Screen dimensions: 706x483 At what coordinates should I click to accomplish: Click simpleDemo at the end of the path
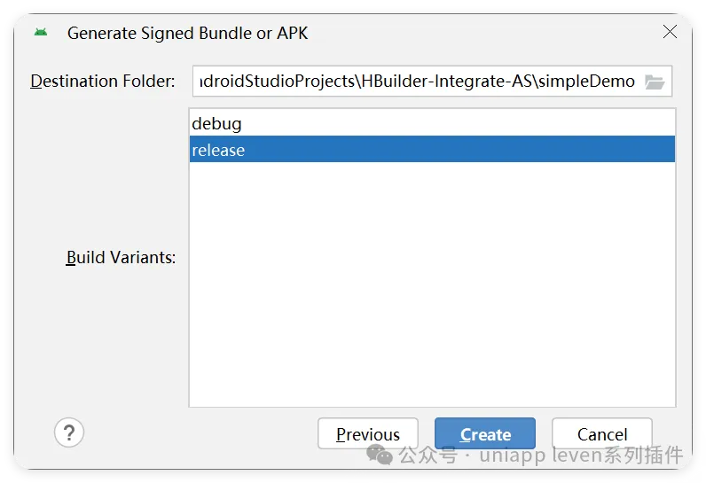click(586, 82)
